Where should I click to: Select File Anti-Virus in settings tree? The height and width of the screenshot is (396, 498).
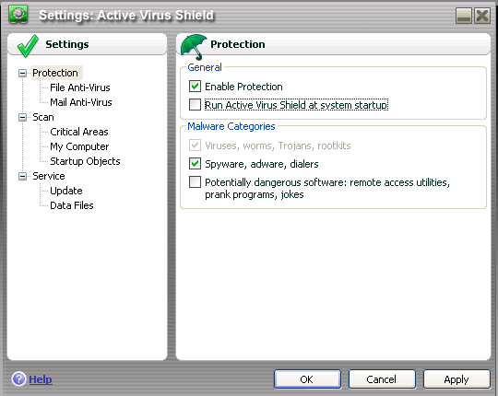click(x=80, y=87)
